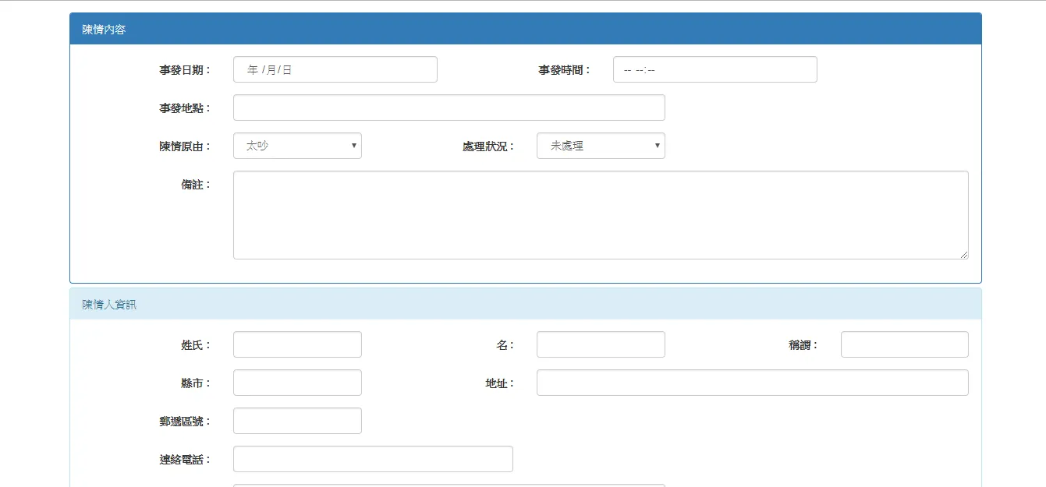Click the 名 given-name field
Image resolution: width=1046 pixels, height=487 pixels.
(601, 344)
